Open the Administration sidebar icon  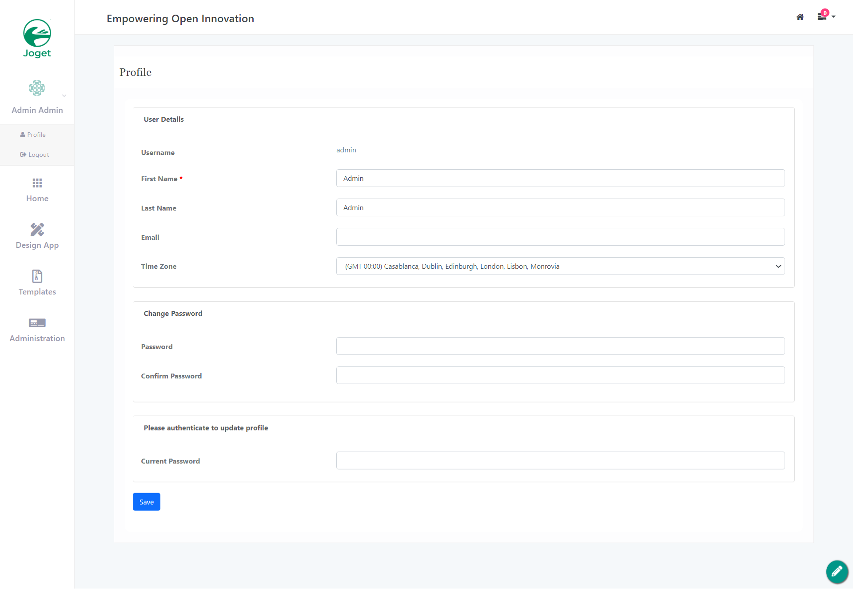[37, 323]
